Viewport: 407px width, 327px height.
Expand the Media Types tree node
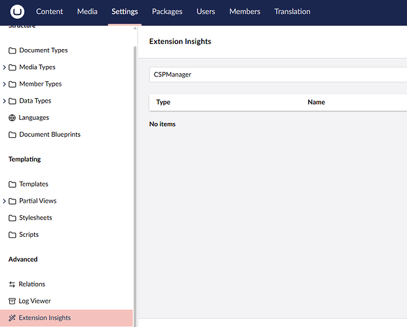[4, 67]
